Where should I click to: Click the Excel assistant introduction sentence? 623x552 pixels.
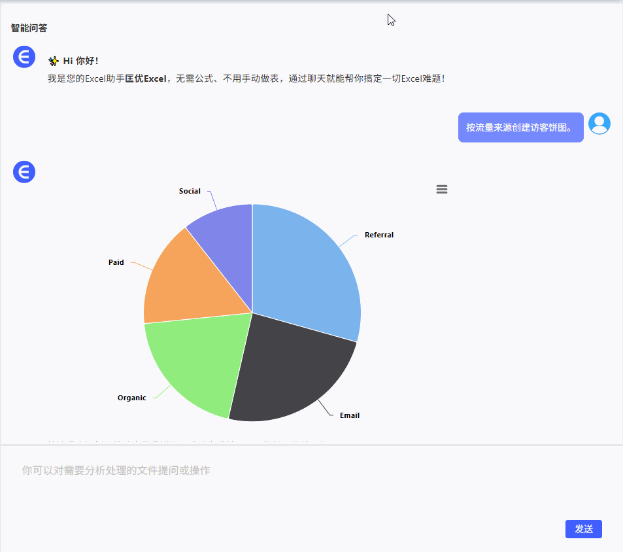[x=246, y=78]
